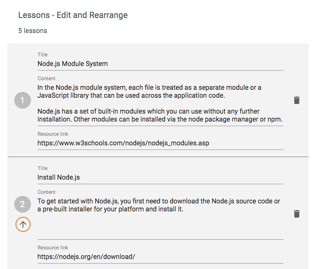Edit the 'Node.js Module System' title field
The image size is (316, 269).
pyautogui.click(x=160, y=64)
